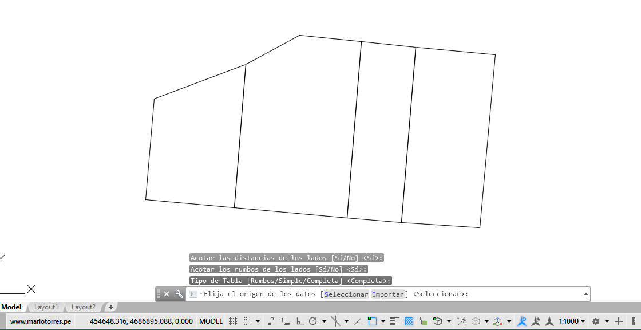Toggle drawing grid display in status bar

coord(233,321)
